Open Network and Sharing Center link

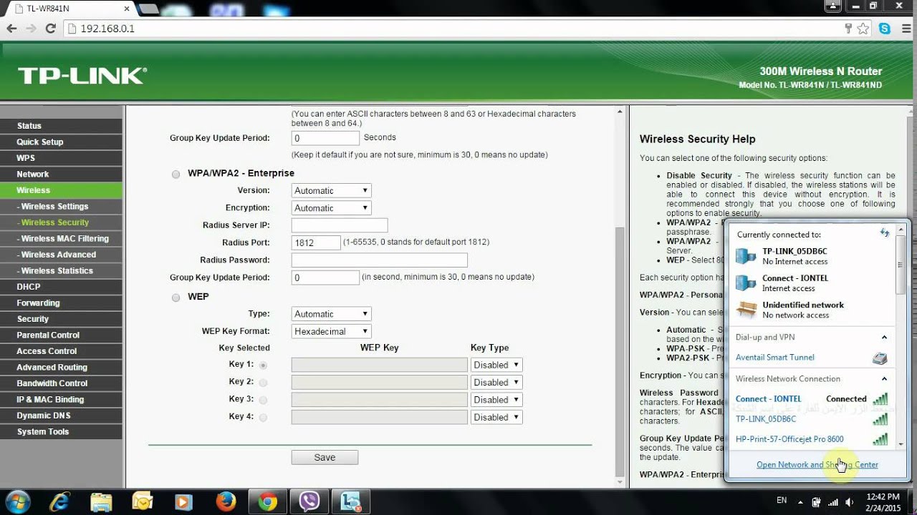click(817, 465)
